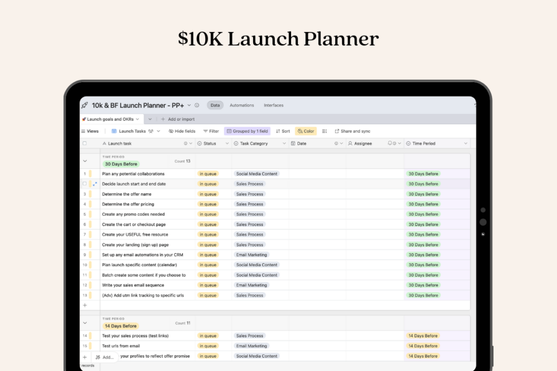Open the Color options button

[x=306, y=131]
